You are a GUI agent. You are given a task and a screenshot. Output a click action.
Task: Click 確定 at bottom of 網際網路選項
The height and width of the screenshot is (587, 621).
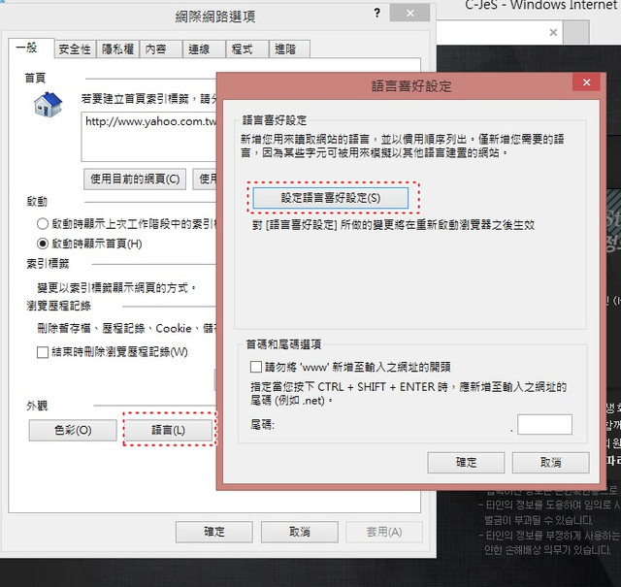[x=214, y=532]
